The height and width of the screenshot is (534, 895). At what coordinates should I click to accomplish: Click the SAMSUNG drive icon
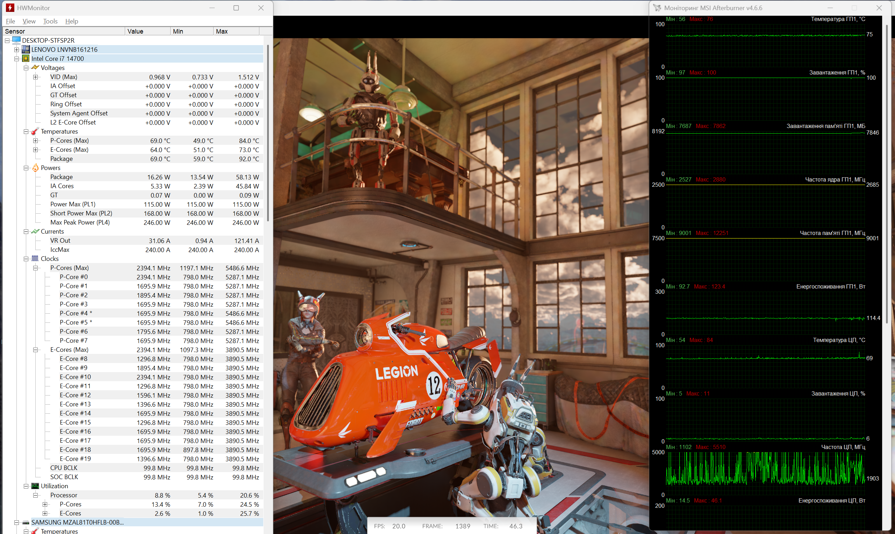(x=26, y=522)
